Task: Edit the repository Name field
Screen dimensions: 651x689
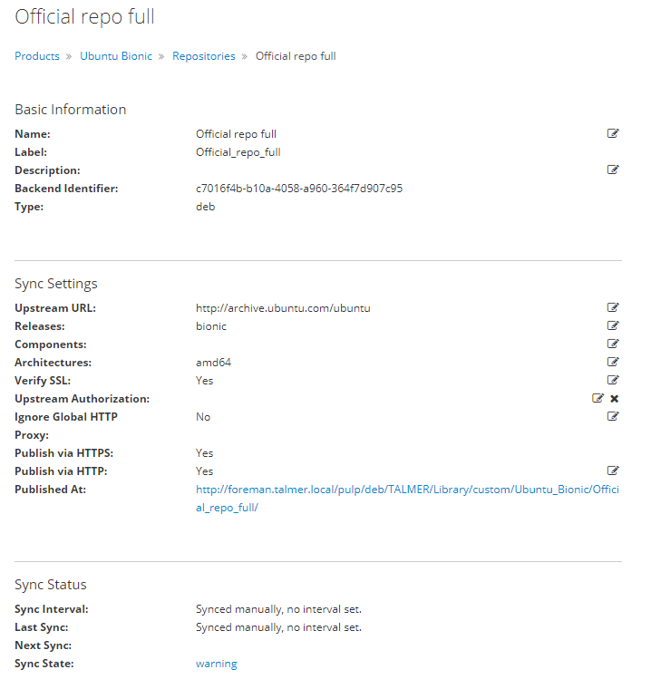Action: 613,133
